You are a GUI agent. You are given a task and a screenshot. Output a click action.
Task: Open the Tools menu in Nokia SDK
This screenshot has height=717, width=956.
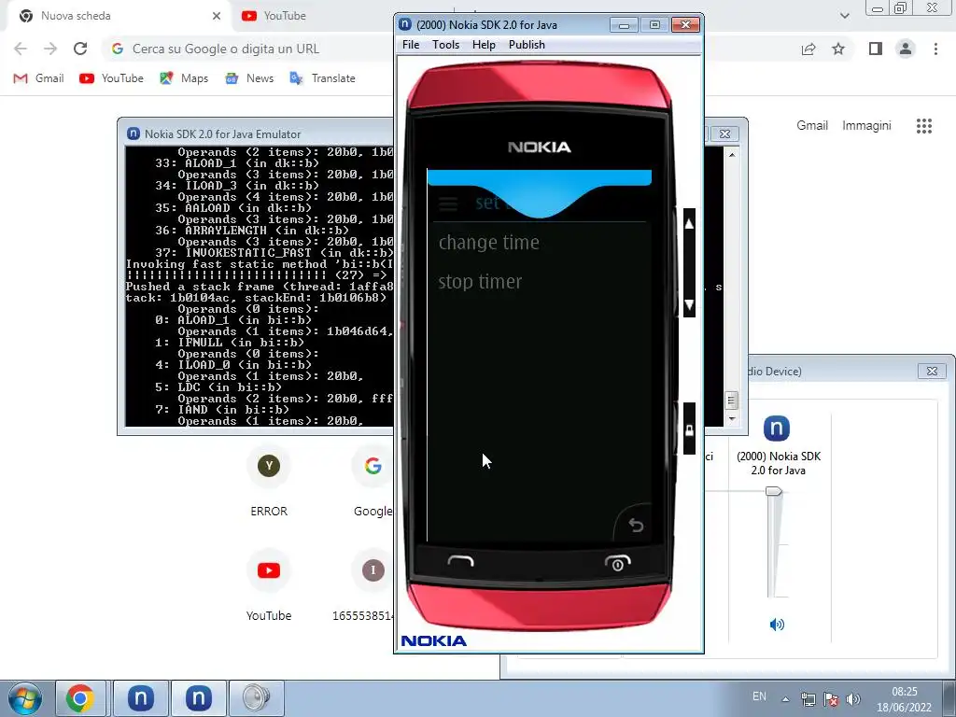pyautogui.click(x=445, y=45)
